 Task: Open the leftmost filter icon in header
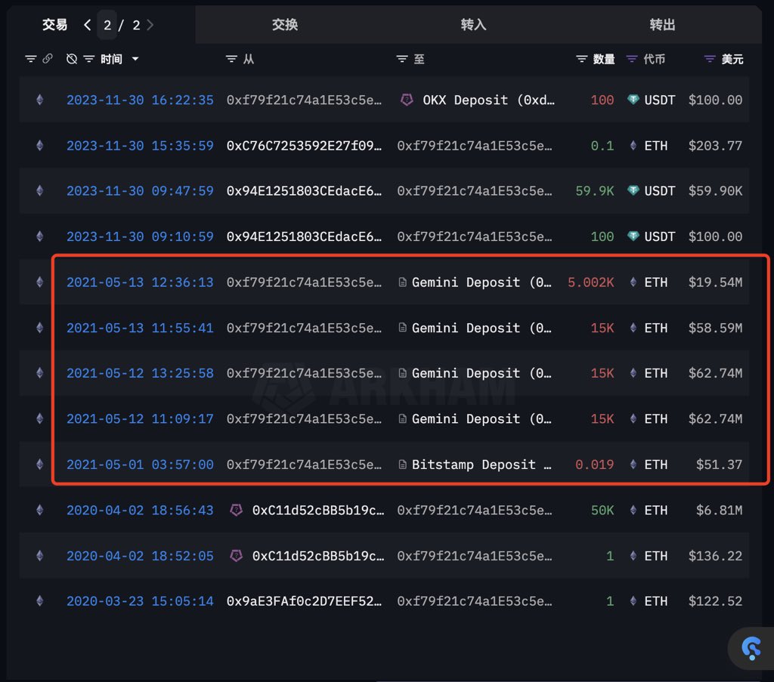pos(30,59)
